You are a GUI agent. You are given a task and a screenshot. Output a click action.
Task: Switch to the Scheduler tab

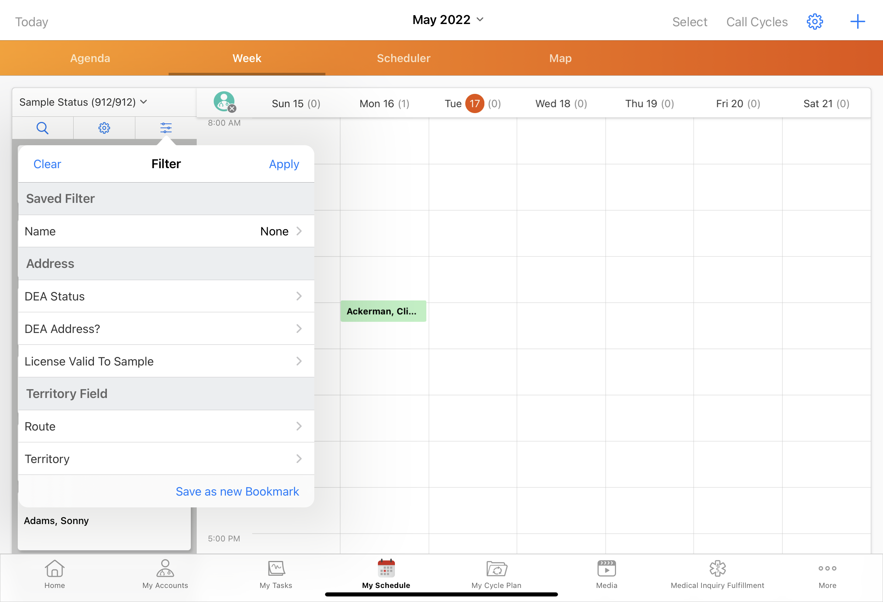(403, 58)
